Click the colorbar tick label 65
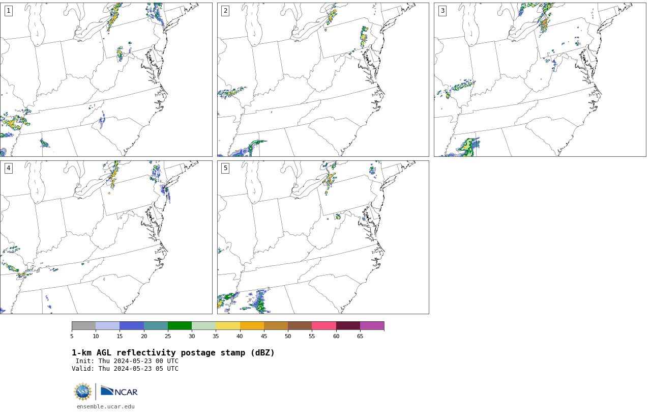 pos(360,337)
